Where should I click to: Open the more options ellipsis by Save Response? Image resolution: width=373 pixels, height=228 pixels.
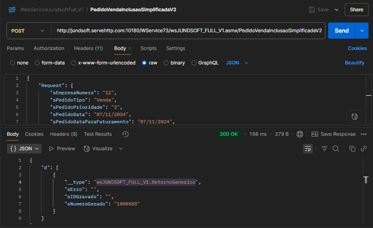pyautogui.click(x=364, y=134)
